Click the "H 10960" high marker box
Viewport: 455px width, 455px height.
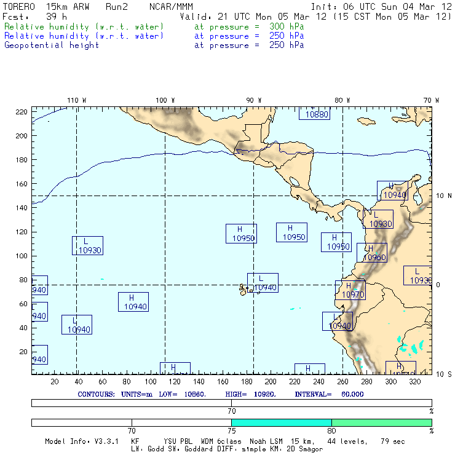pyautogui.click(x=372, y=253)
